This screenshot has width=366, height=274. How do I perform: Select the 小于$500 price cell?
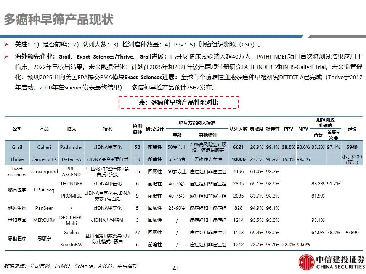[352, 159]
